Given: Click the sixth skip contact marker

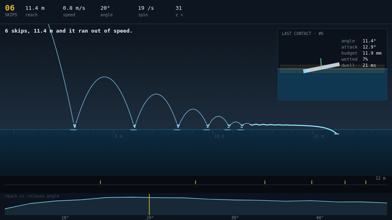Looking at the screenshot, I should click(242, 126).
